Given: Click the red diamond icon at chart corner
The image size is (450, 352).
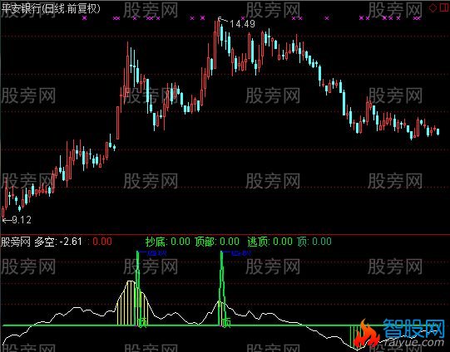Looking at the screenshot, I should (433, 8).
